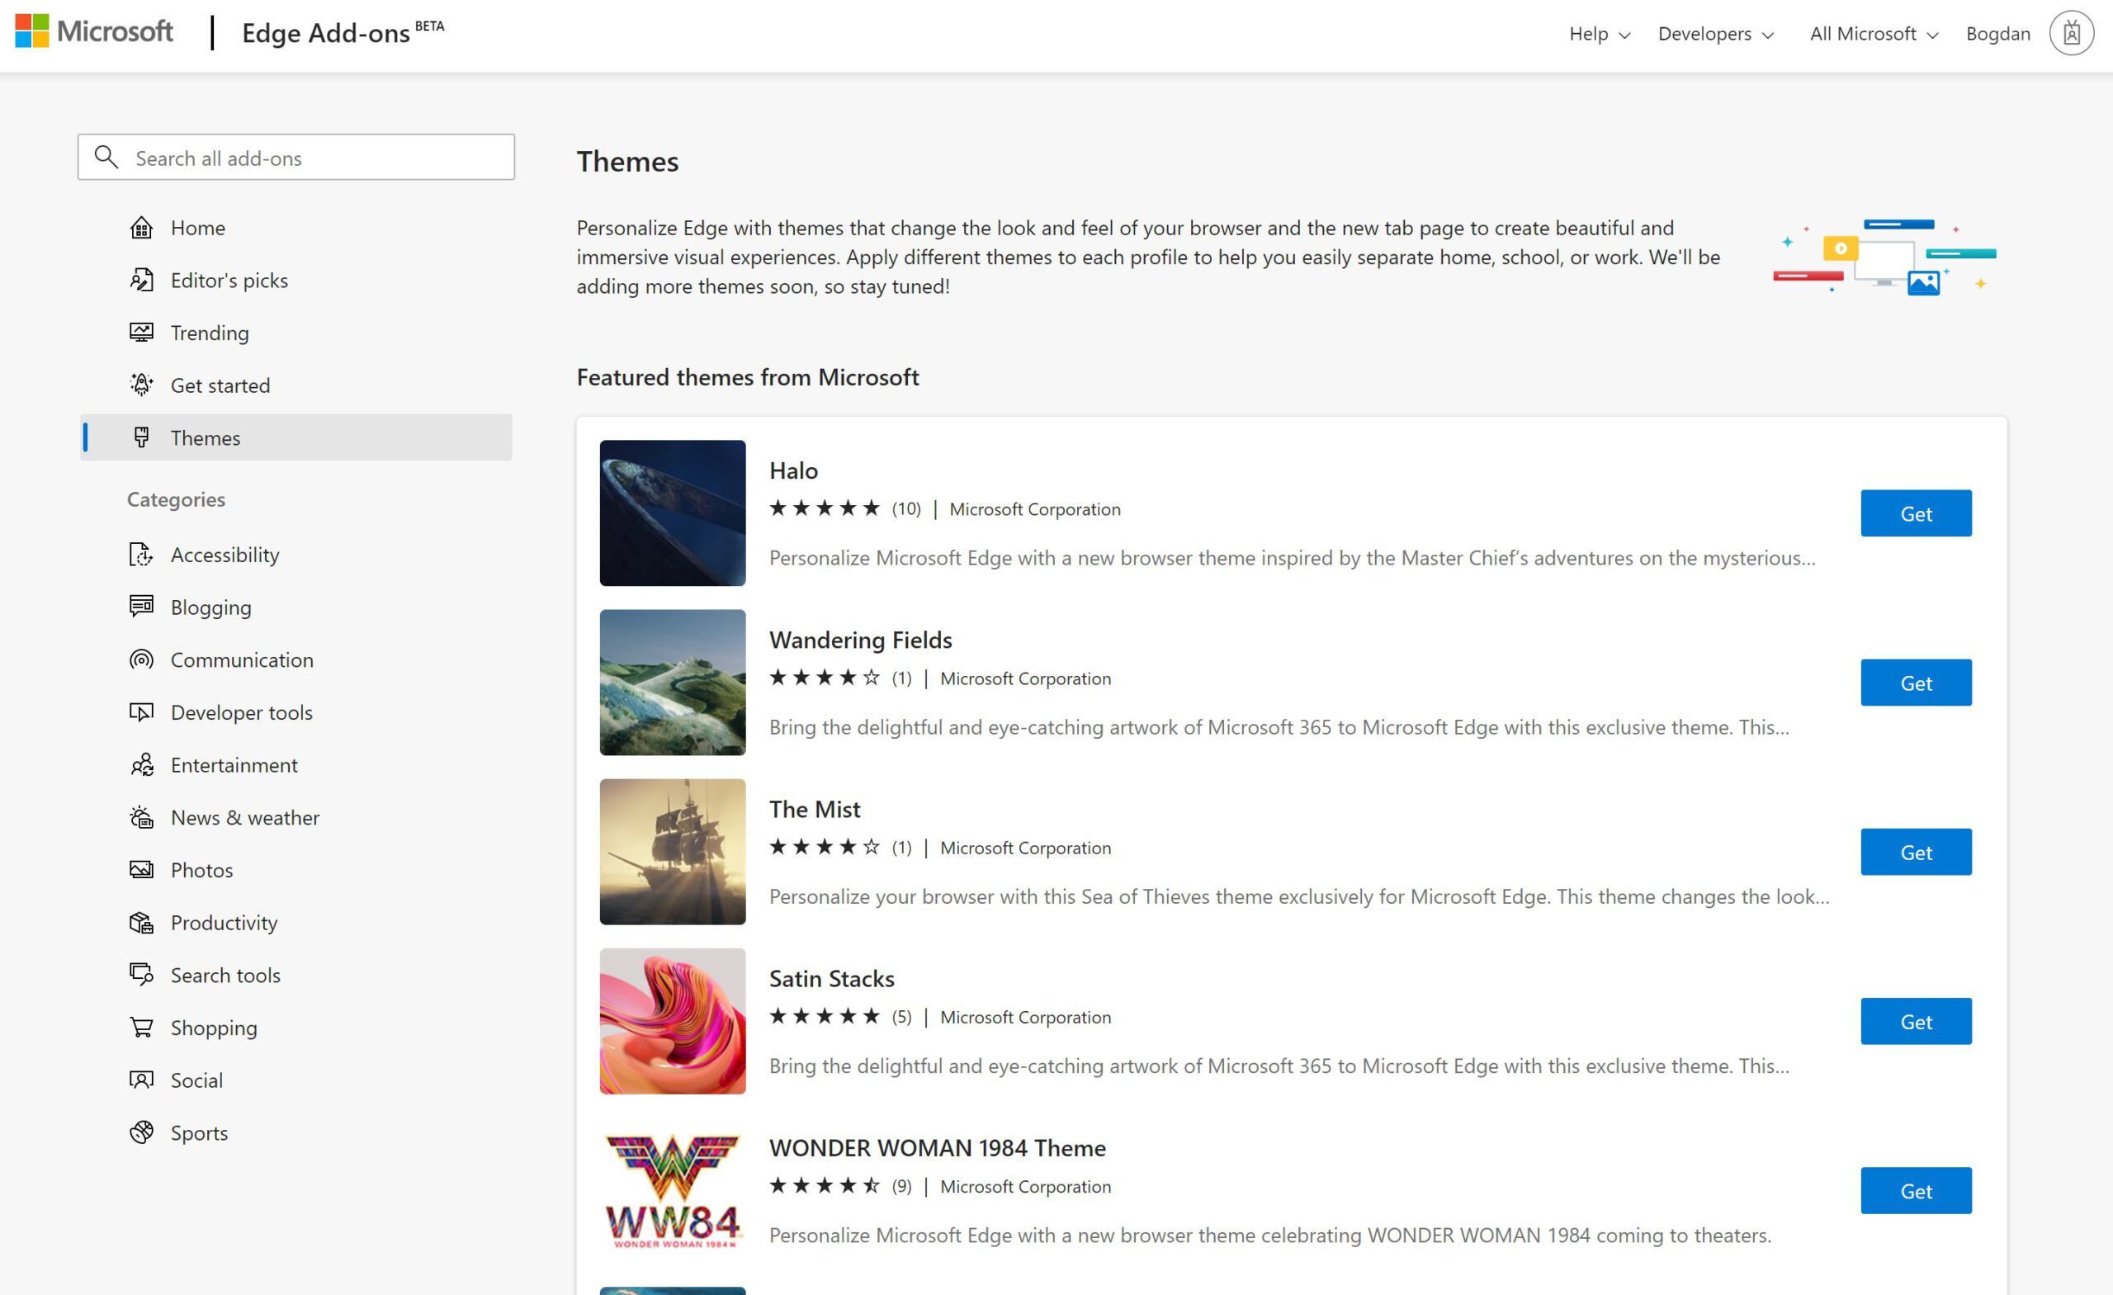Click the Social category icon
Screen dimensions: 2113x1295
141,1079
